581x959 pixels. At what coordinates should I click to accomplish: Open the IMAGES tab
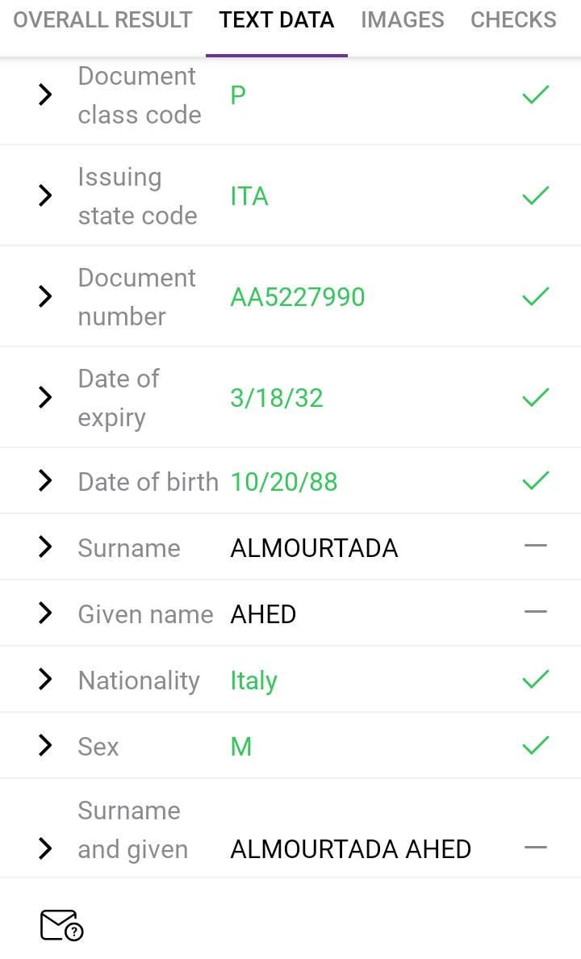402,20
